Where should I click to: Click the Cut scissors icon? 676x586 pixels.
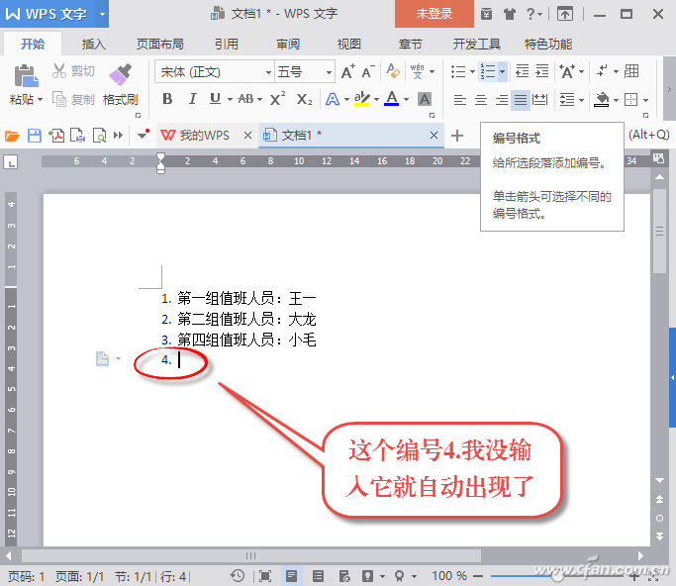coord(59,70)
